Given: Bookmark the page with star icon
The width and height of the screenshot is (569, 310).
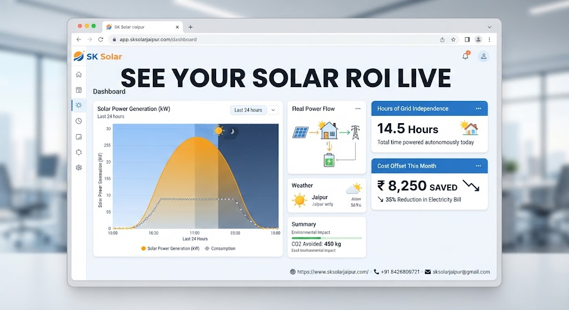Looking at the screenshot, I should (x=453, y=39).
